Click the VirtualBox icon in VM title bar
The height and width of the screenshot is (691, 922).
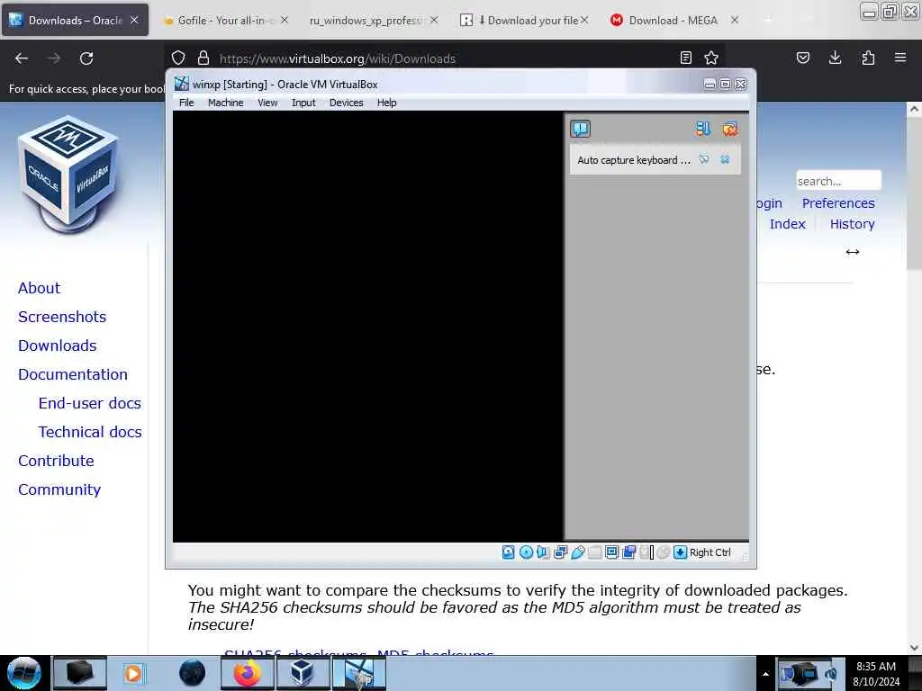[x=182, y=84]
